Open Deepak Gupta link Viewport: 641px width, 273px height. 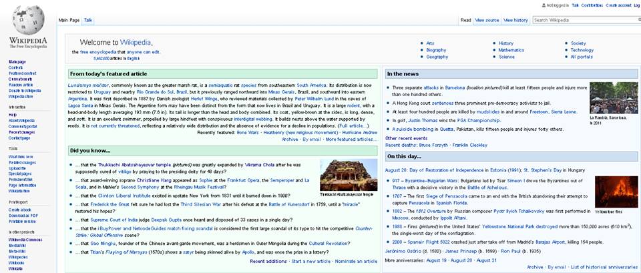pos(165,220)
